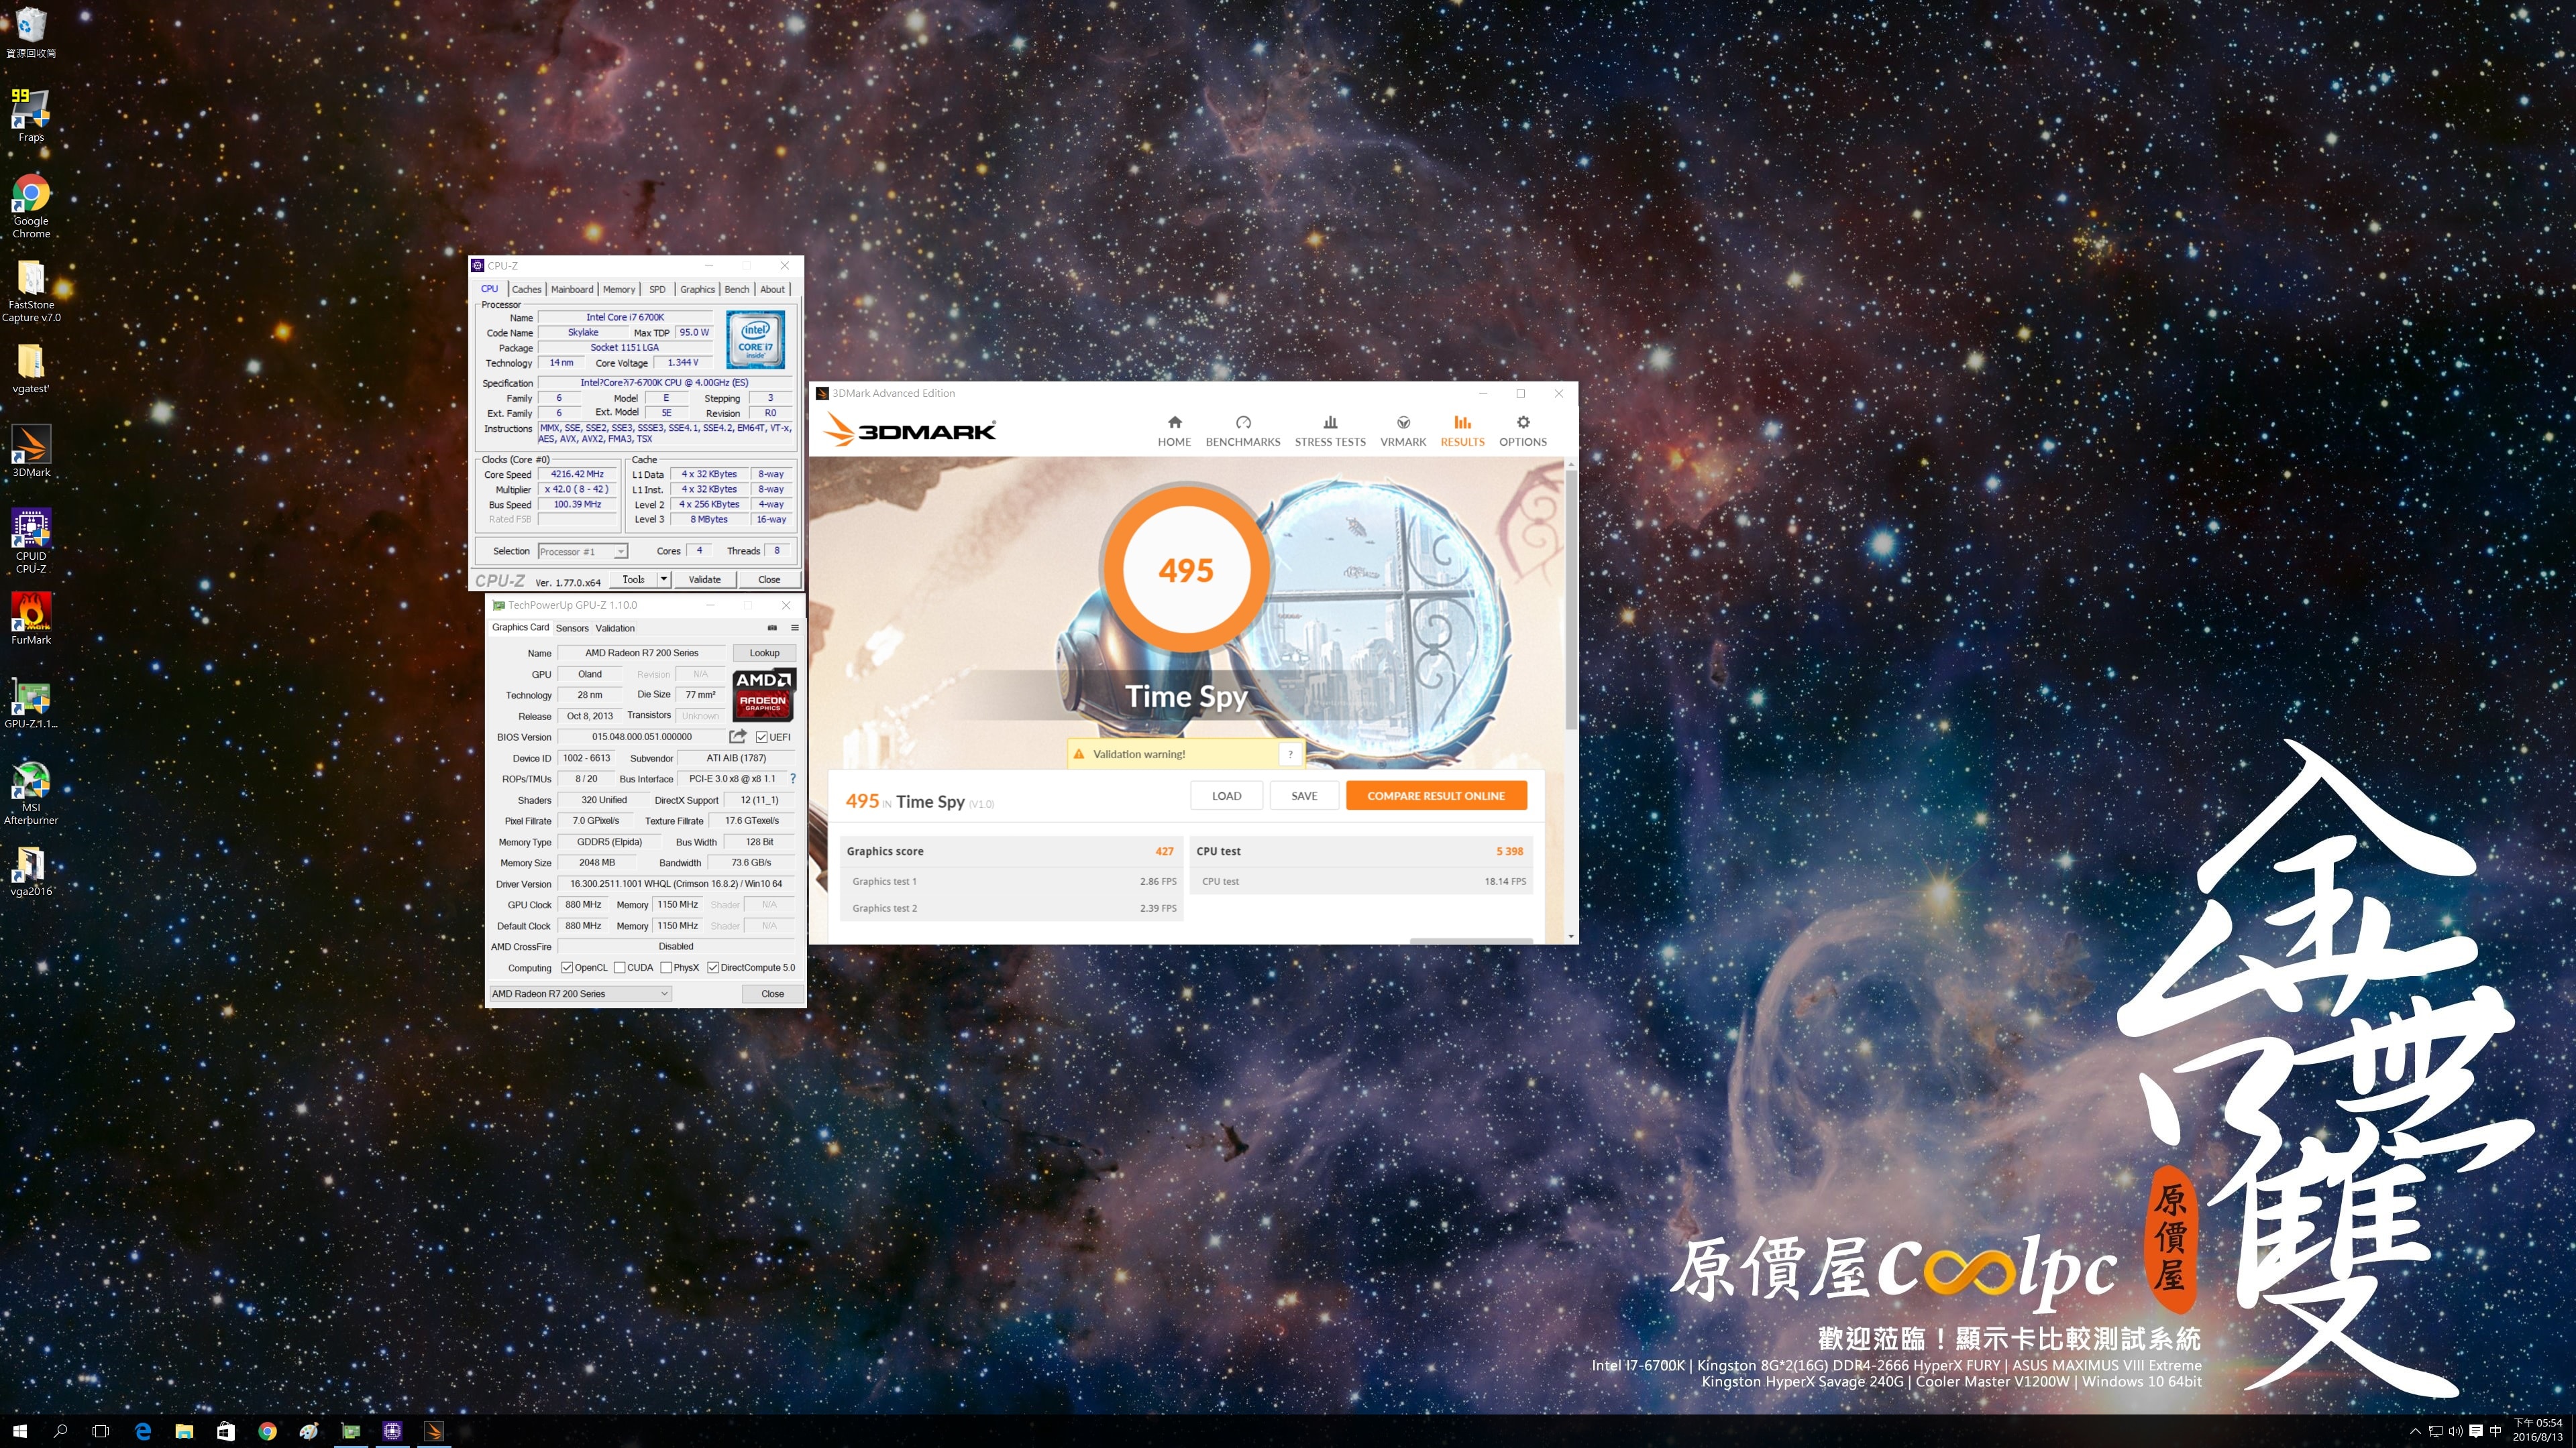
Task: Click the Bus Interface question mark in GPU-Z
Action: 793,778
